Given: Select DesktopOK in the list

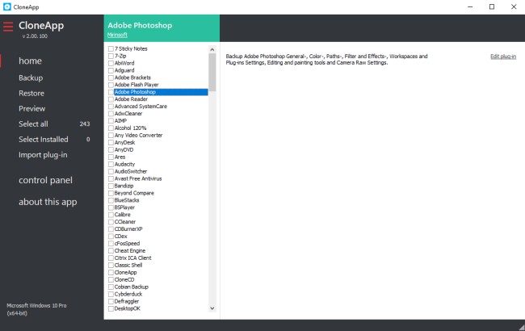Looking at the screenshot, I should [x=128, y=308].
